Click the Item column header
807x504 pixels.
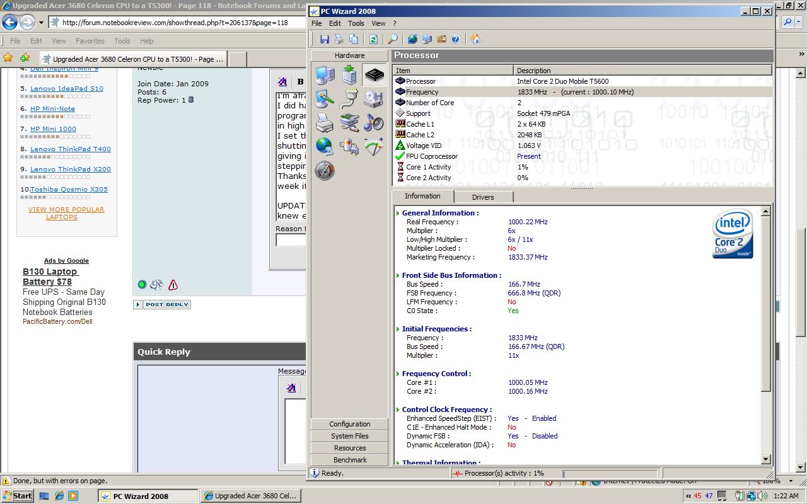click(x=453, y=70)
